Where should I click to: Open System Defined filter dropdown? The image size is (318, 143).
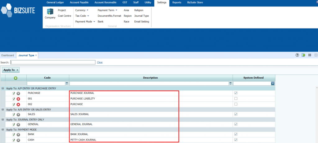pos(273,83)
